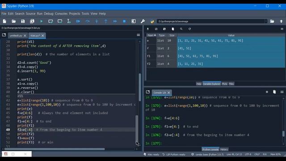The image size is (286, 161).
Task: Continue execution until next breakpoint
Action: [115, 21]
